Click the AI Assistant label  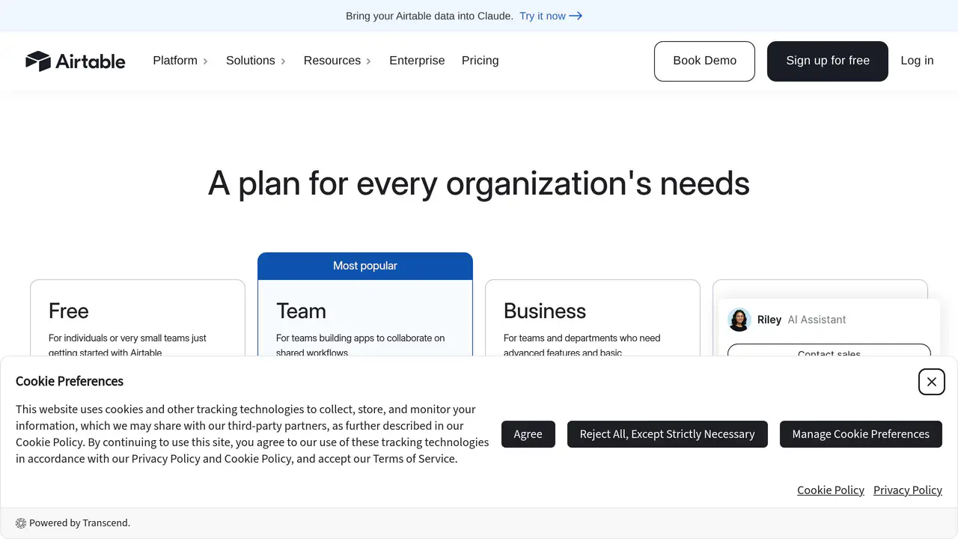817,320
